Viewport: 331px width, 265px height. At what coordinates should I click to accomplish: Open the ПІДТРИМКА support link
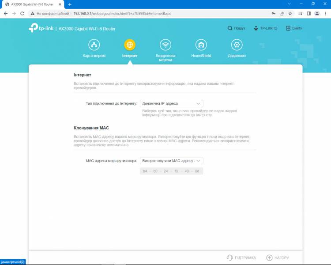point(241,257)
